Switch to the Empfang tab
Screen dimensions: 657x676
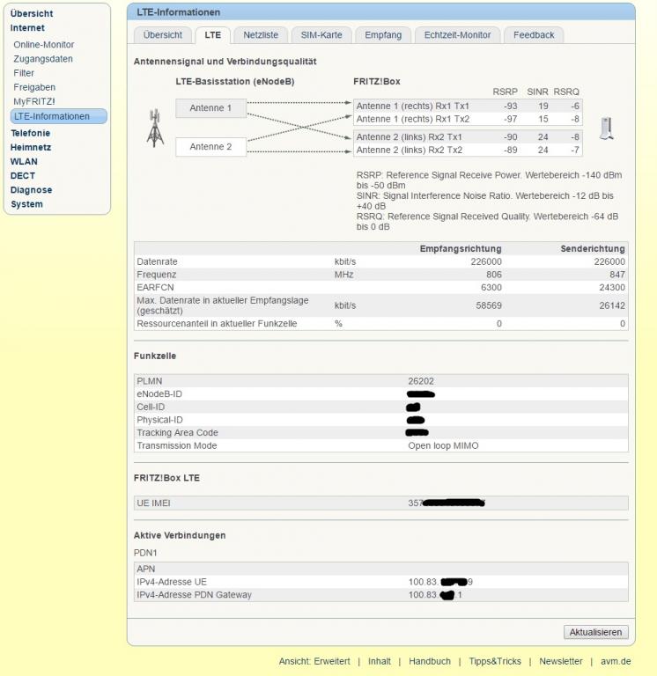pyautogui.click(x=383, y=35)
